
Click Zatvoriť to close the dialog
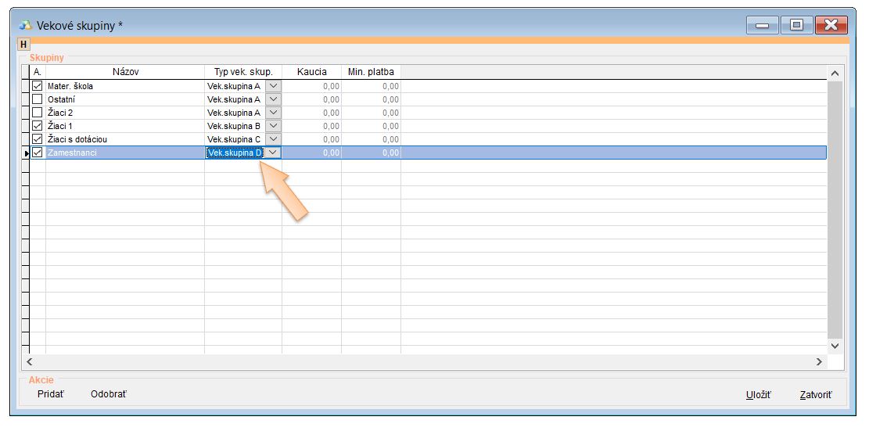coord(816,395)
